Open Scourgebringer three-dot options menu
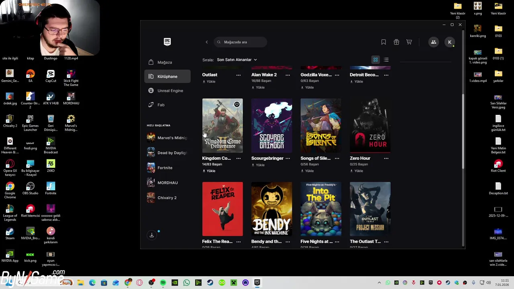 (288, 159)
